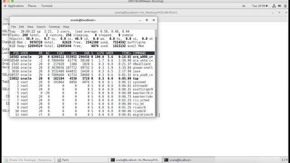The width and height of the screenshot is (290, 163).
Task: Open the Places menu in top panel
Action: click(32, 6)
